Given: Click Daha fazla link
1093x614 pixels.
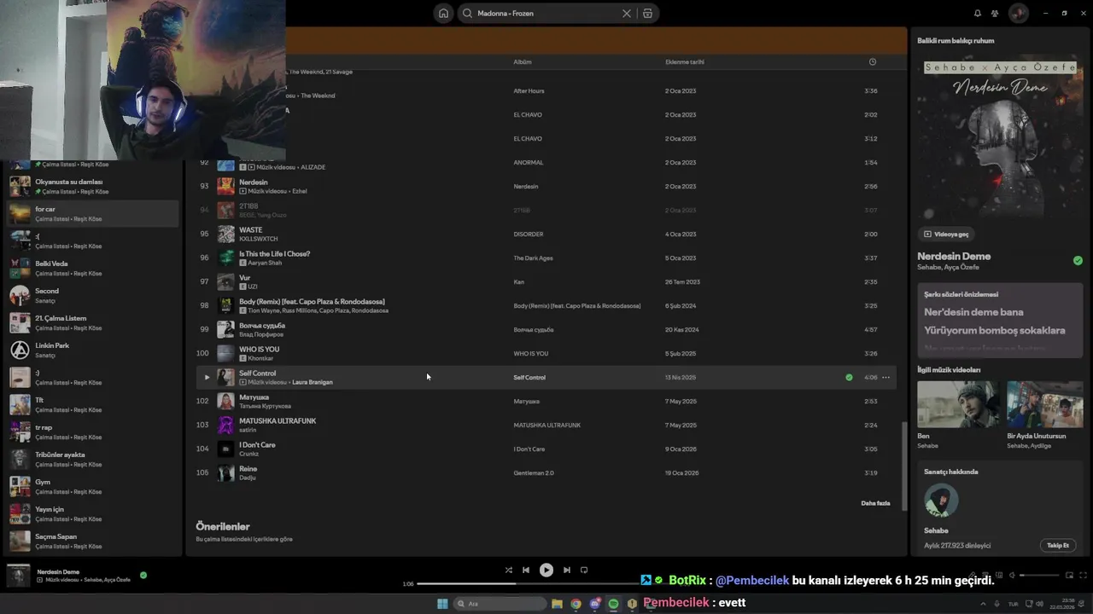Looking at the screenshot, I should click(x=875, y=503).
